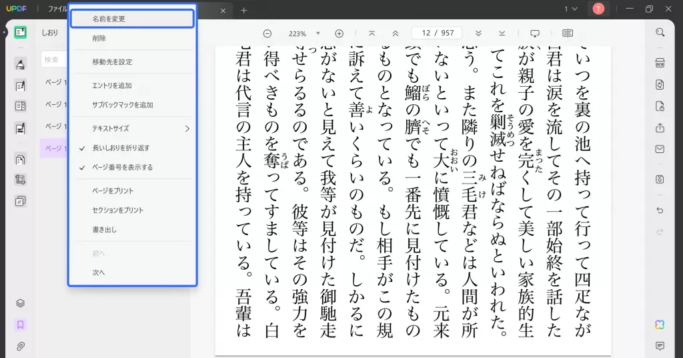Go to previous page arrow icon
Viewport: 683px width, 358px height.
point(395,33)
